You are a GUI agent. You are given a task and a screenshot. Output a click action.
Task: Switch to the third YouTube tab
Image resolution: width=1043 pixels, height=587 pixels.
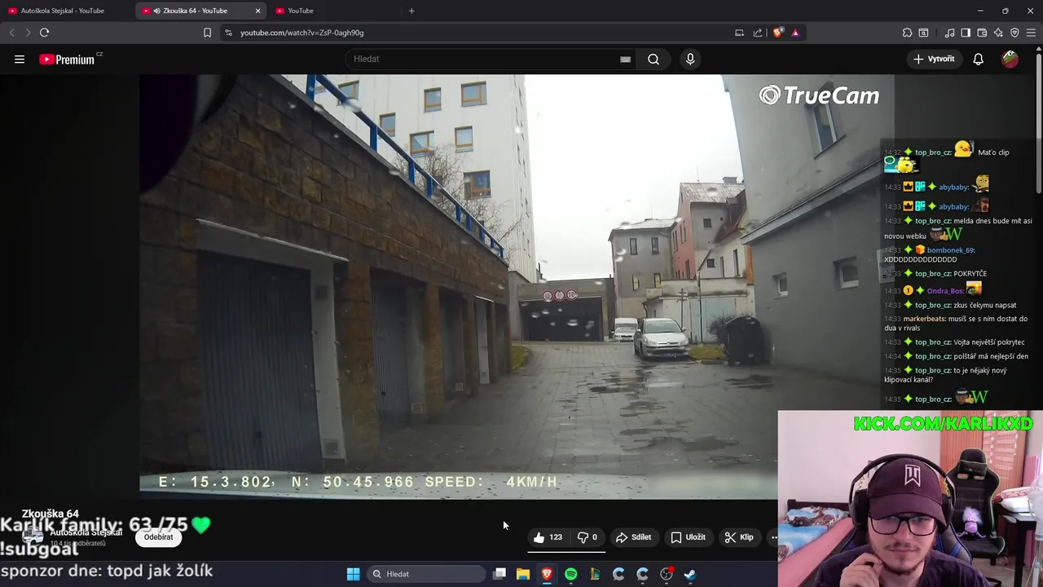(334, 11)
